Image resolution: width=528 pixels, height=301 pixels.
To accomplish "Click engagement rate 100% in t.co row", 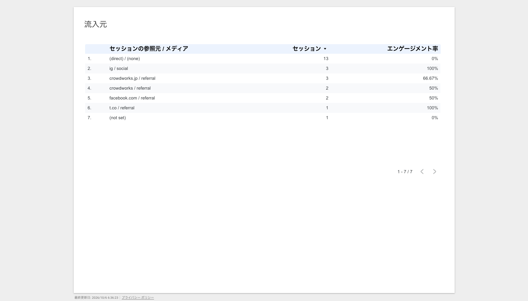I will pos(432,108).
